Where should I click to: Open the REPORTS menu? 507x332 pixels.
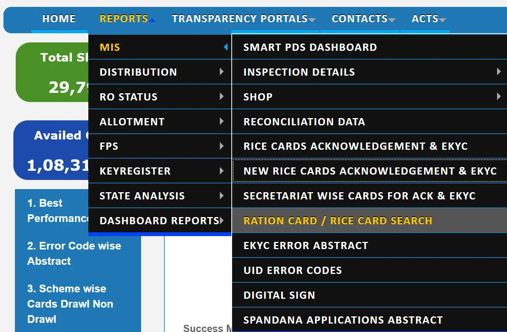point(124,19)
